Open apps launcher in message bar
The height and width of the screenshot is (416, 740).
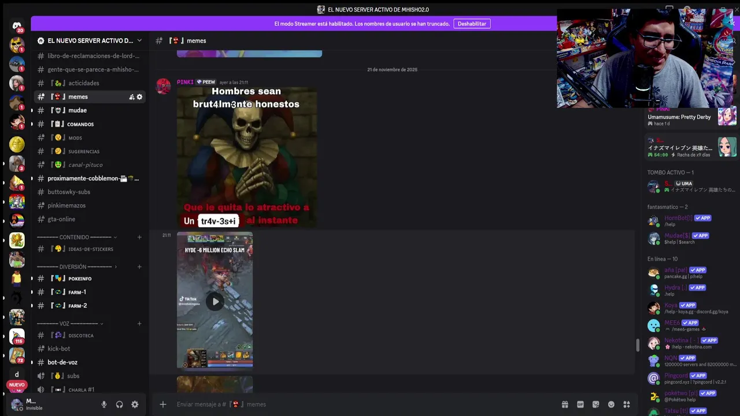626,404
